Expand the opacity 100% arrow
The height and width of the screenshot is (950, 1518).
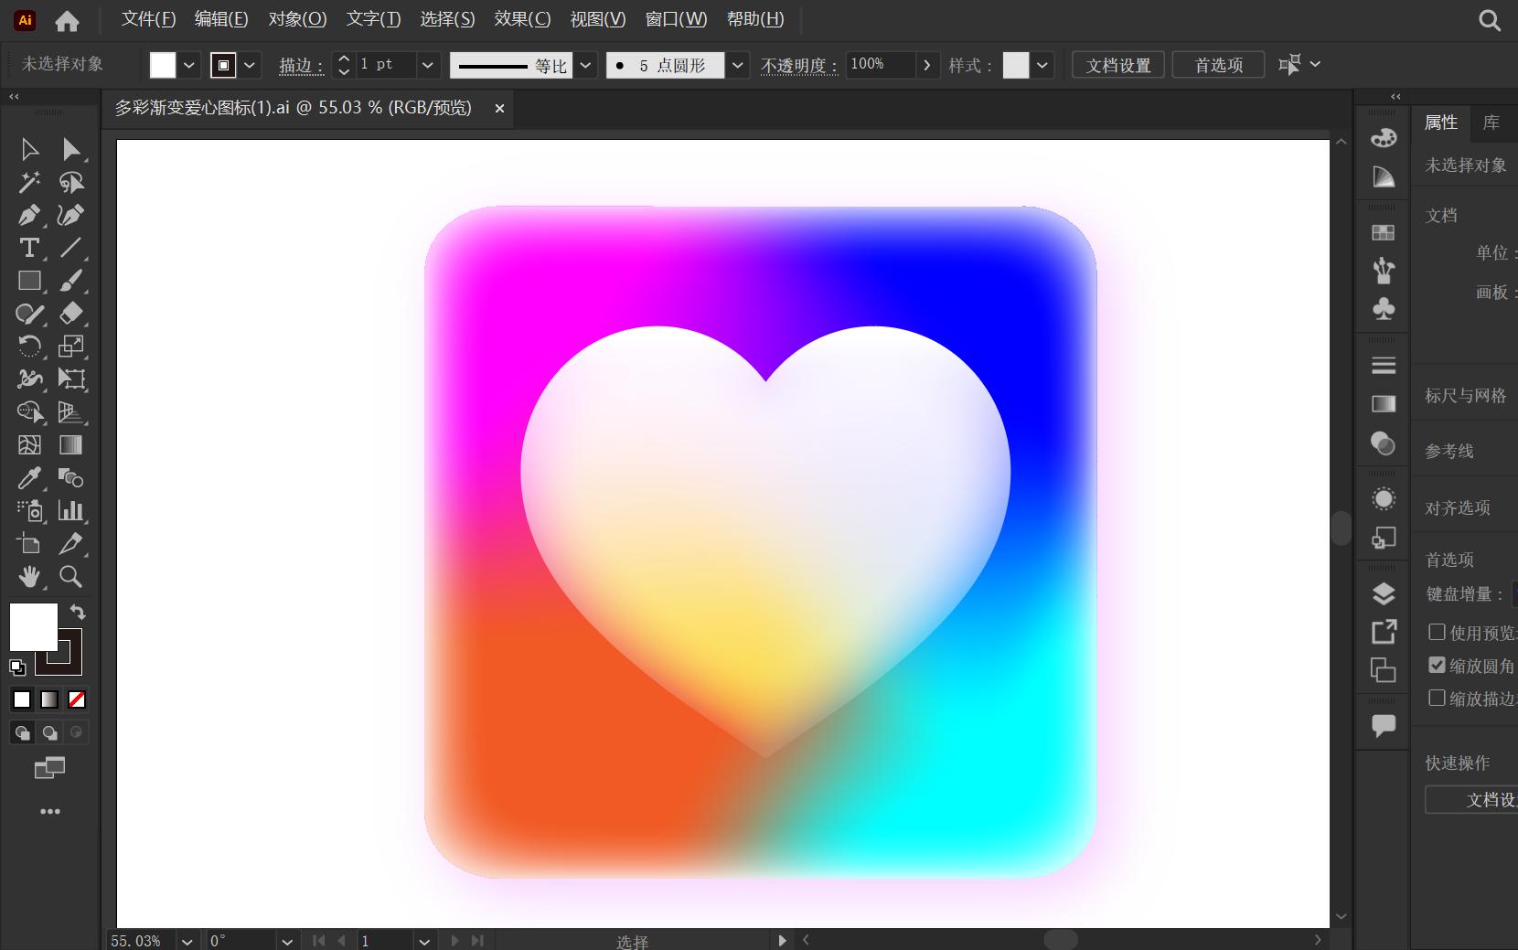click(x=927, y=65)
